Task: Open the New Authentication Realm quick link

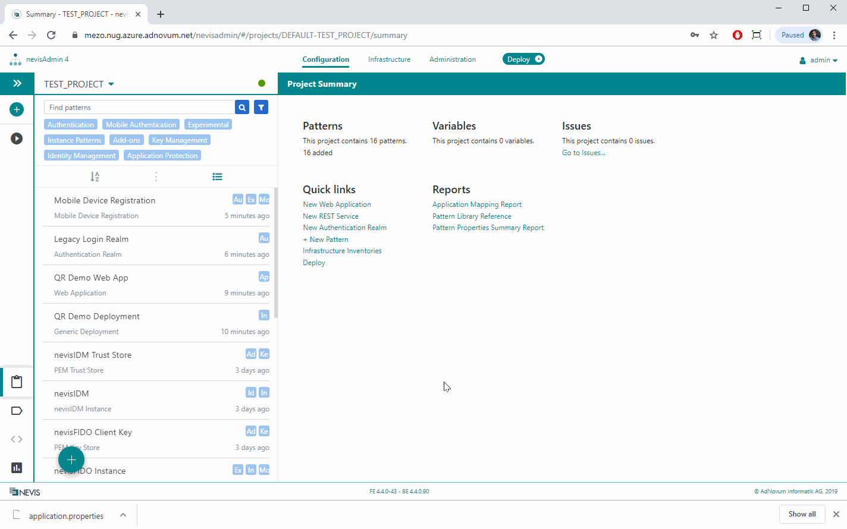Action: point(344,228)
